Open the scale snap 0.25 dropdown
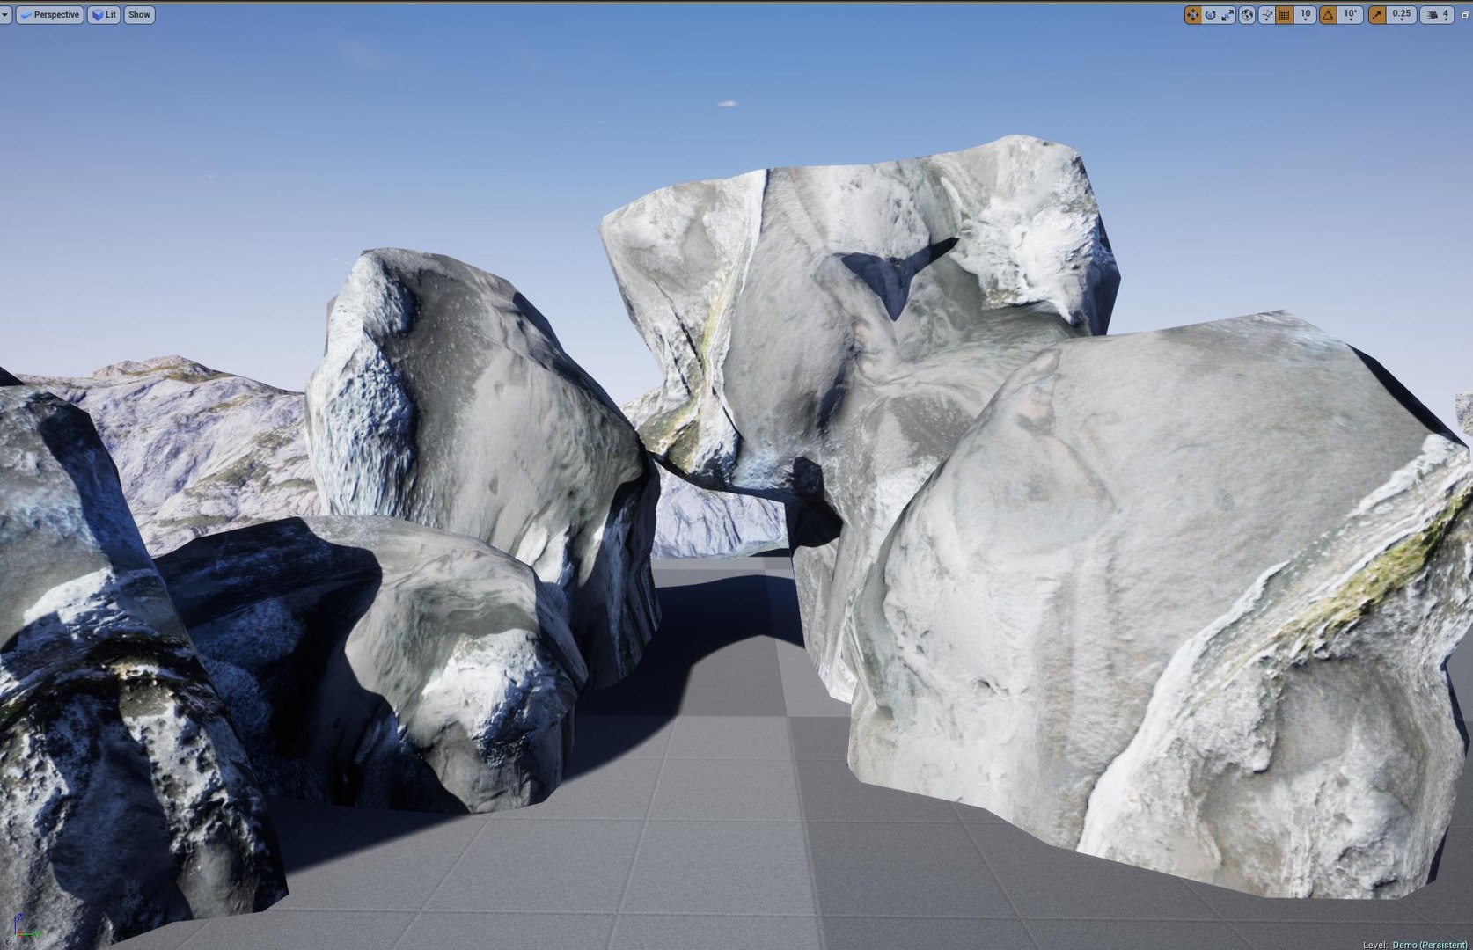 pos(1401,15)
